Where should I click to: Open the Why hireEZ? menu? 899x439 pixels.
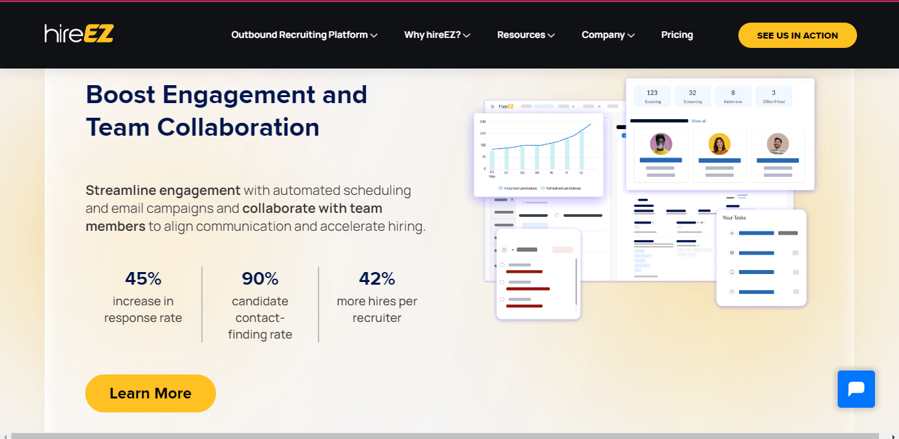[437, 35]
